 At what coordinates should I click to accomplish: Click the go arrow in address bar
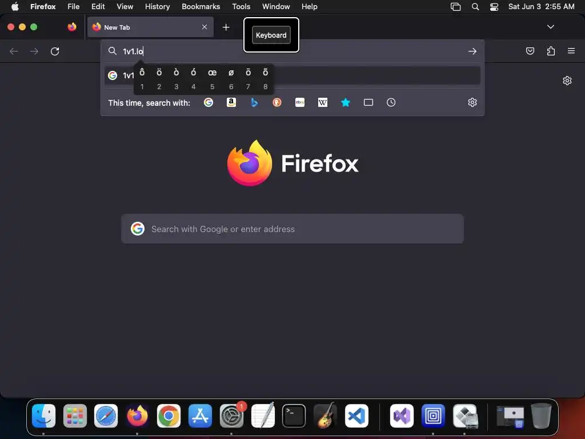(472, 51)
